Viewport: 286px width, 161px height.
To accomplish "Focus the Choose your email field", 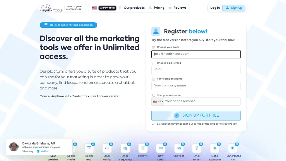I will [x=196, y=54].
